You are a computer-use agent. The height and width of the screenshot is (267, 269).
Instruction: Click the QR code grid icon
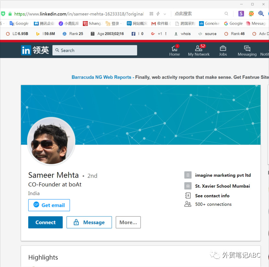(x=151, y=14)
